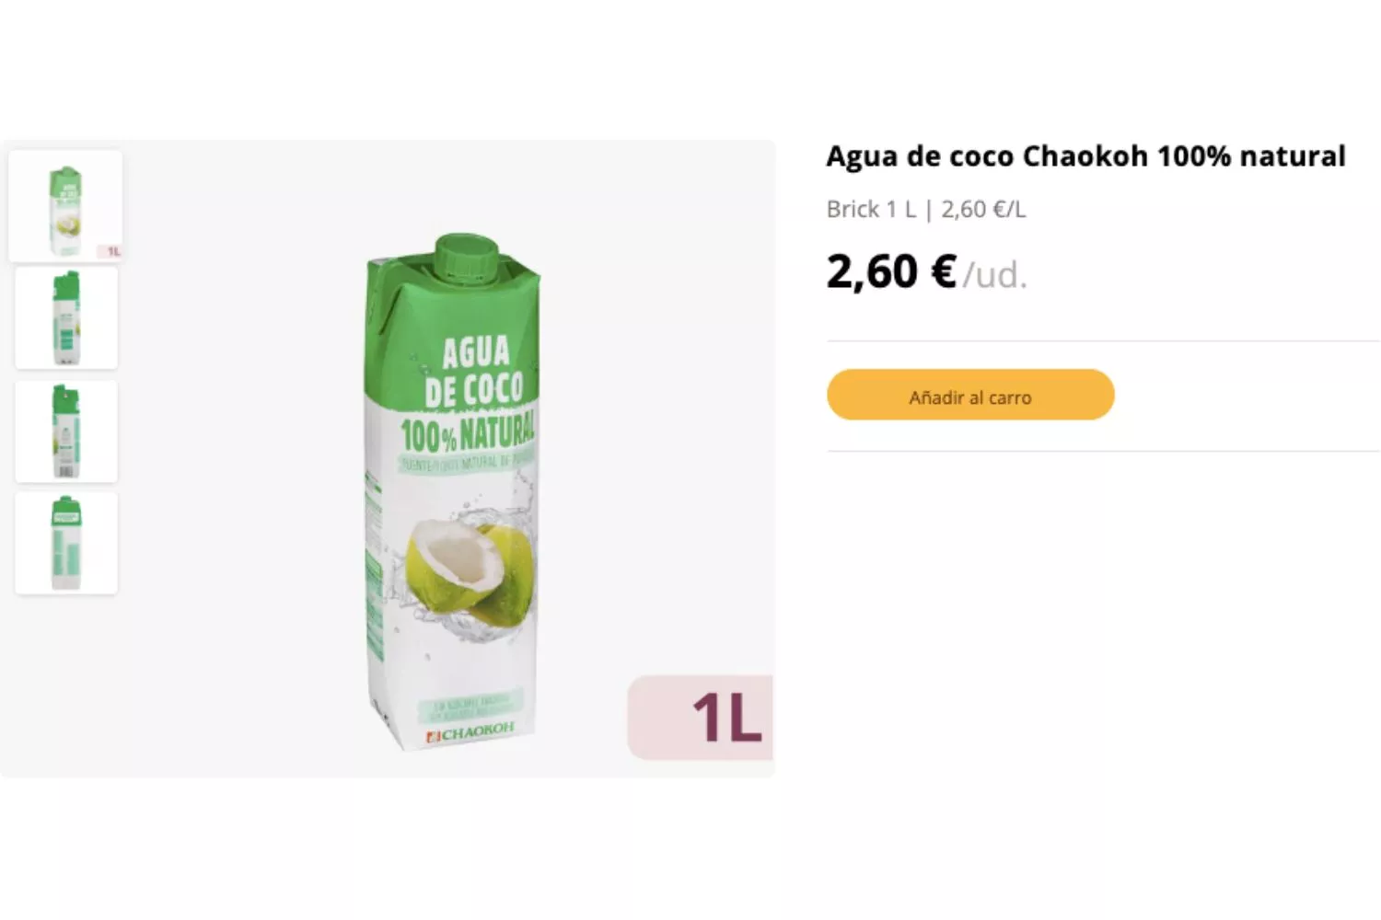Click the /ud. unit label beside price
The width and height of the screenshot is (1381, 920).
pos(995,275)
